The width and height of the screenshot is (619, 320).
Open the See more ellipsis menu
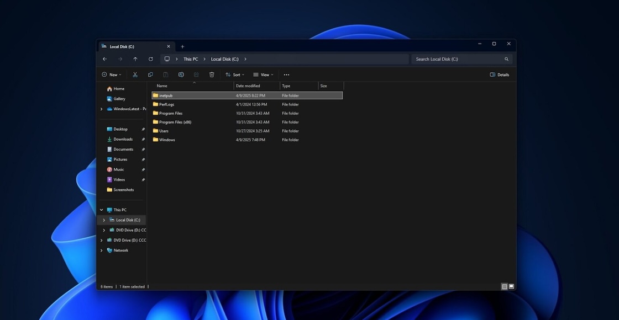coord(286,74)
